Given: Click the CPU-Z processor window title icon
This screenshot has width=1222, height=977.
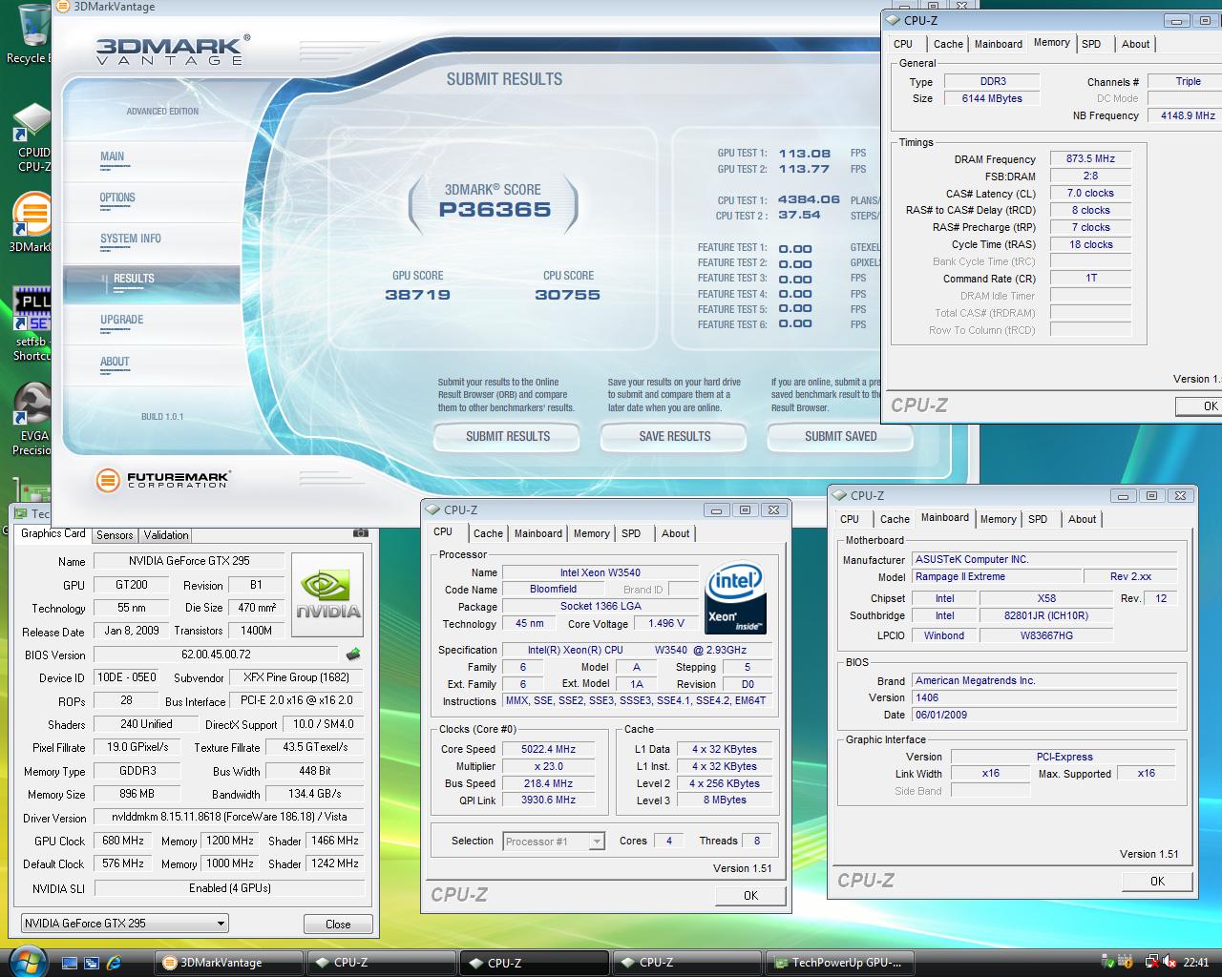Looking at the screenshot, I should coord(433,509).
